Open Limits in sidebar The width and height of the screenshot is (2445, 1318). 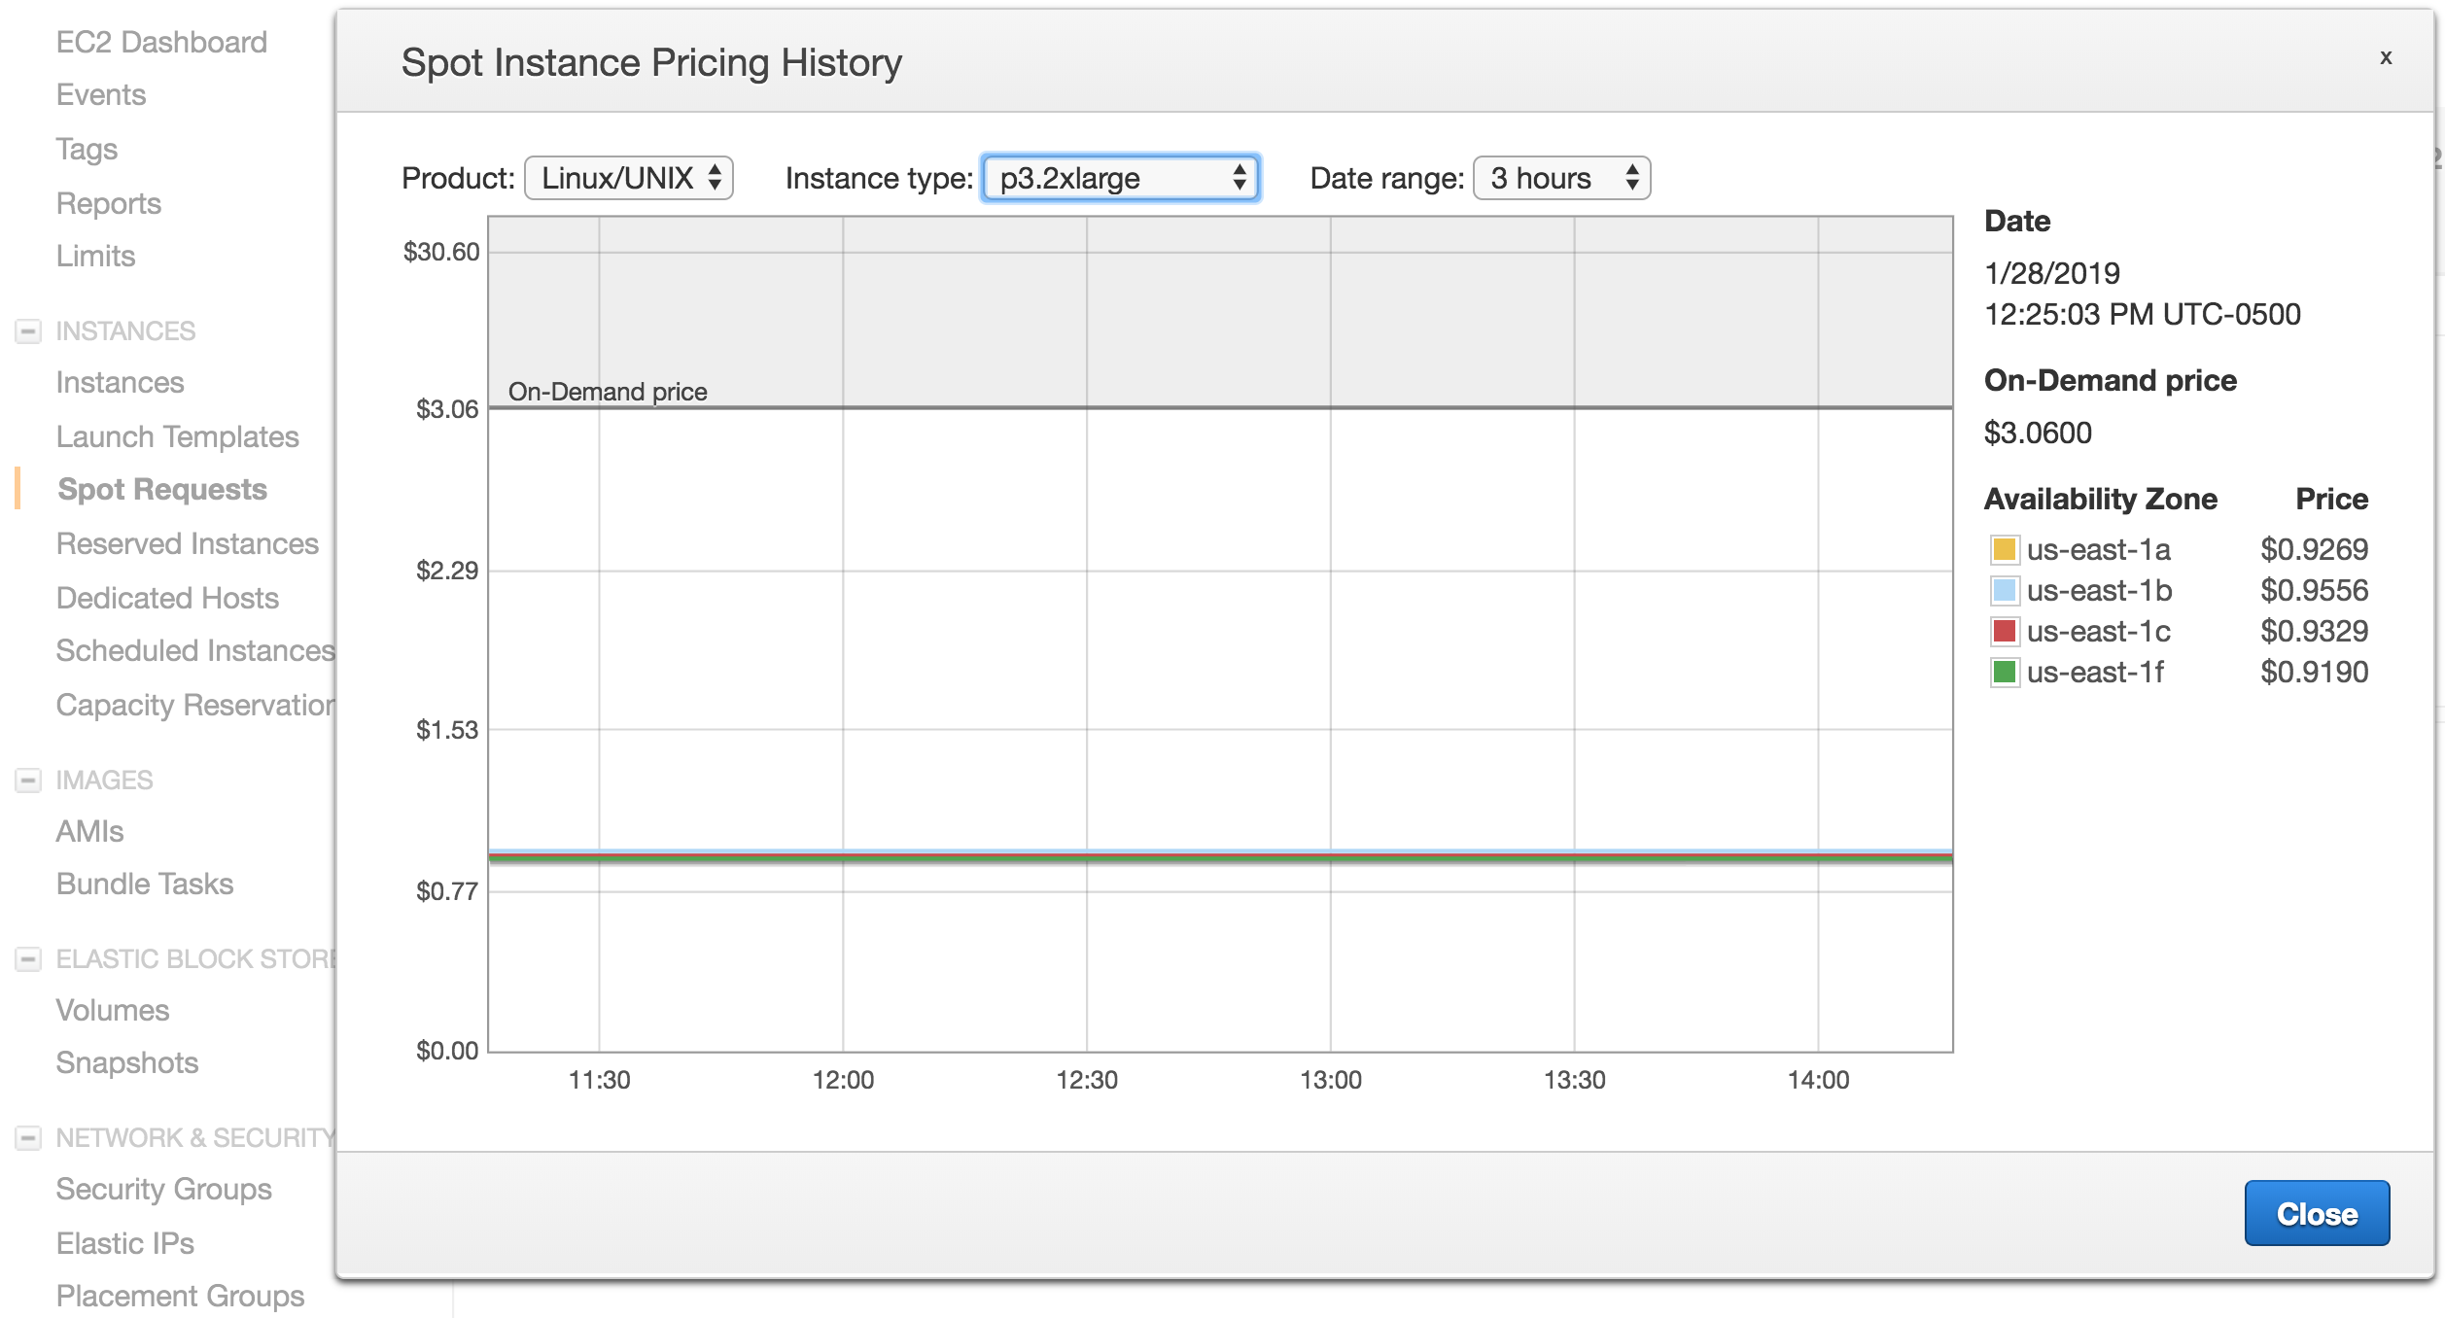point(95,256)
